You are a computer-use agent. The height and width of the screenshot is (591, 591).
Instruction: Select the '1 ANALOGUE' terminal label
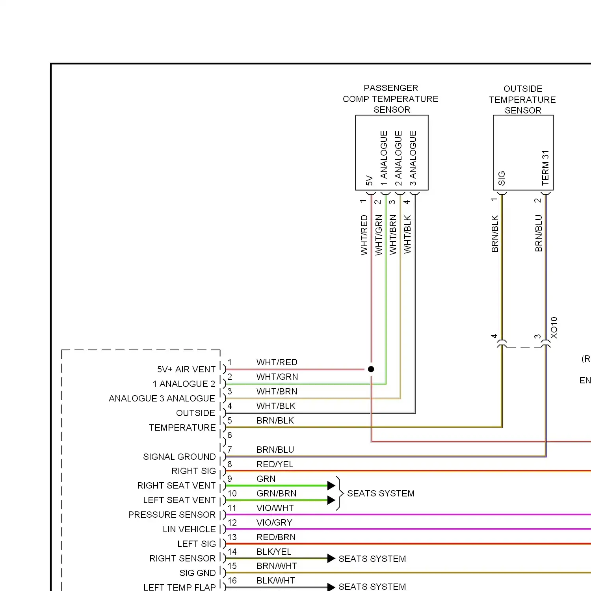(384, 158)
